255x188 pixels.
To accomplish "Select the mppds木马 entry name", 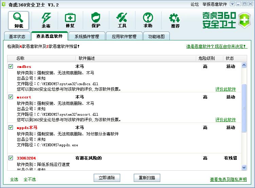I will pyautogui.click(x=27, y=128).
